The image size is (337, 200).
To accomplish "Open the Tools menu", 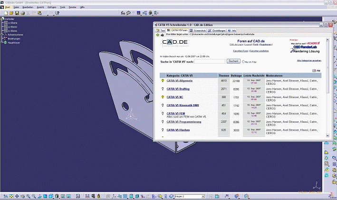I will 63,7.
